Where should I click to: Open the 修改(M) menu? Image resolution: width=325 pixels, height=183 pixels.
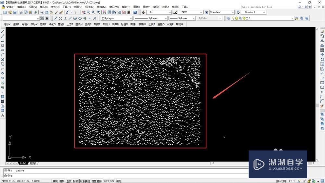coord(102,7)
